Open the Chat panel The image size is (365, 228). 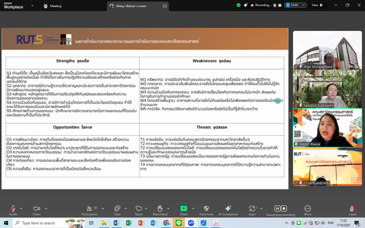pos(117,210)
